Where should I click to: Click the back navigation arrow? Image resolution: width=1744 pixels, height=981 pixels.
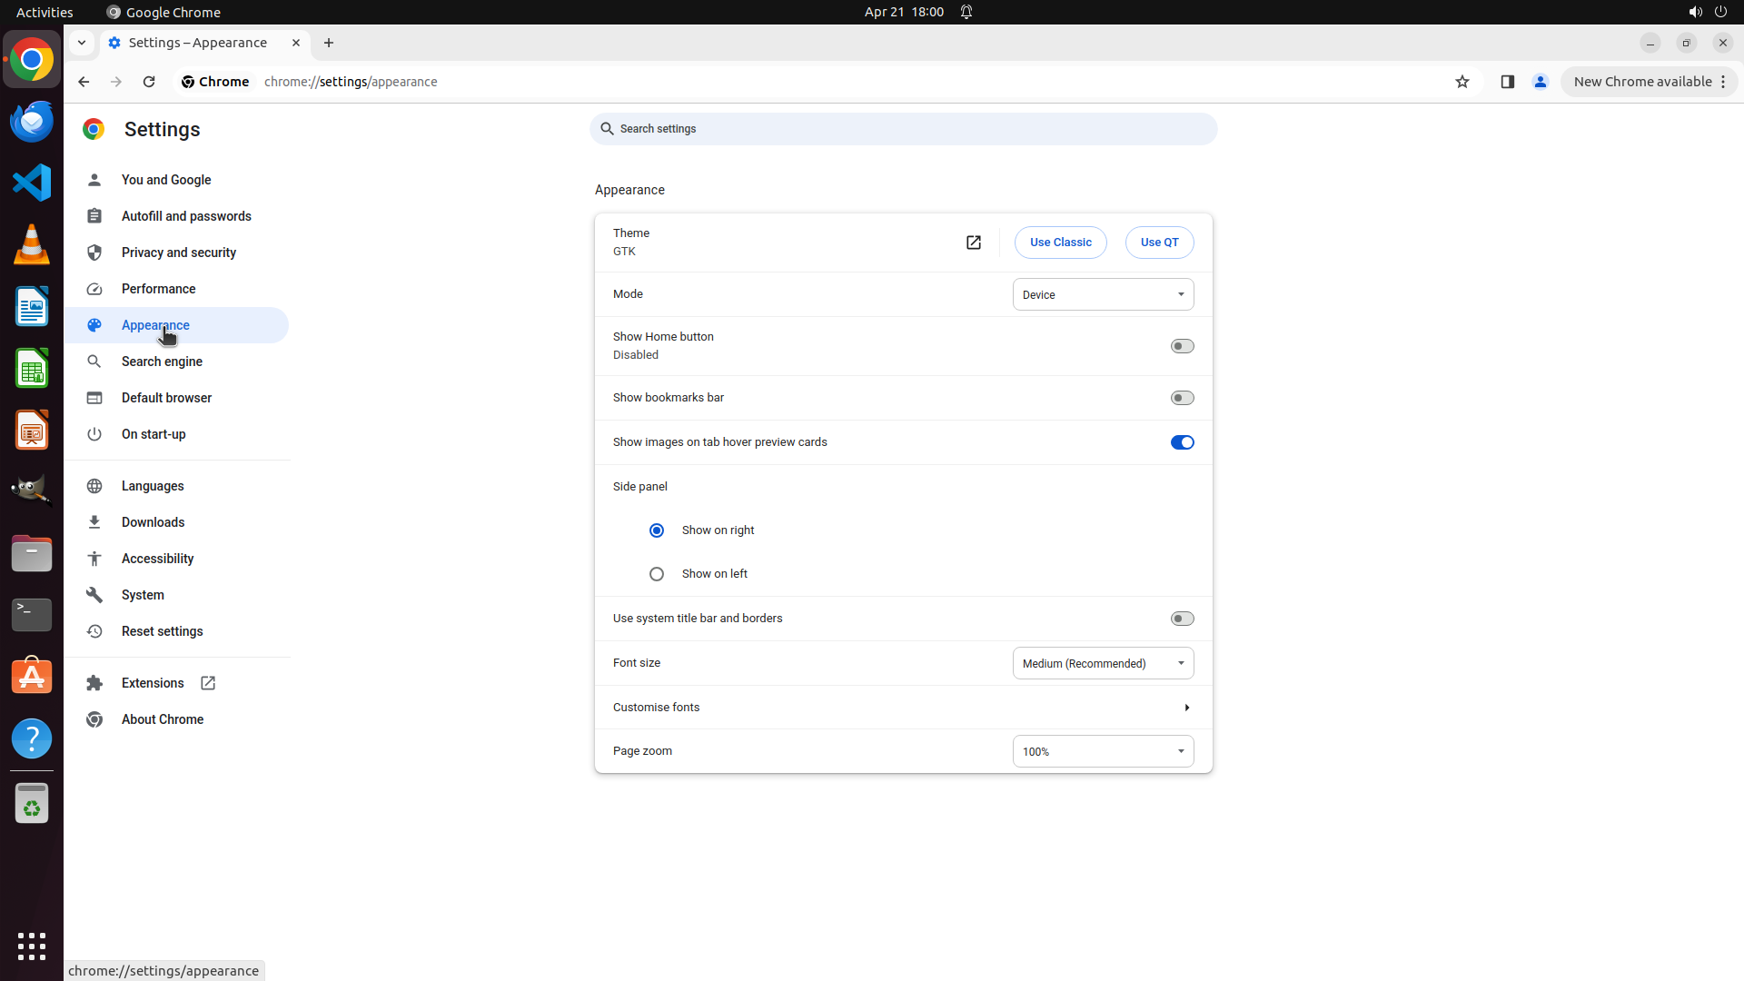coord(84,82)
